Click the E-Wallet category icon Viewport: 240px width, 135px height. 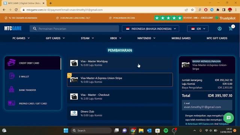[12, 76]
